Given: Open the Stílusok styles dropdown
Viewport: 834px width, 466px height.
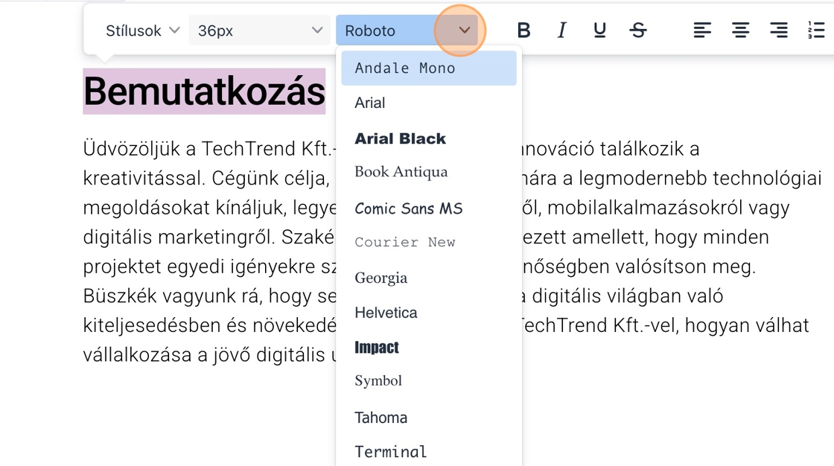Looking at the screenshot, I should coord(142,31).
